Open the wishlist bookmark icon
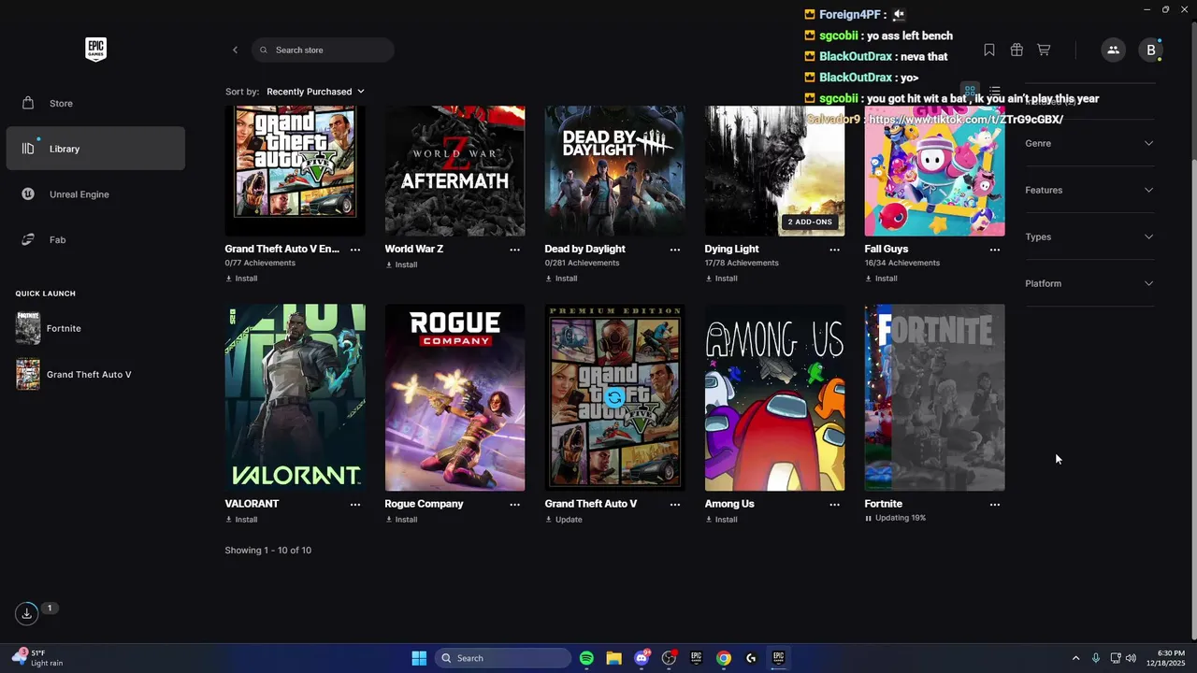1197x673 pixels. [989, 50]
